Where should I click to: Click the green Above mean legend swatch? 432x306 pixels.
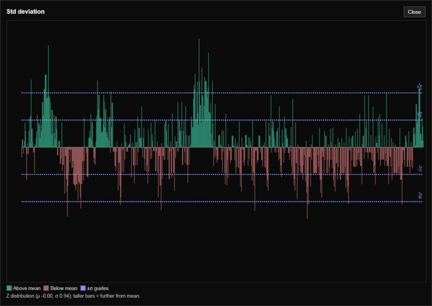coord(9,288)
